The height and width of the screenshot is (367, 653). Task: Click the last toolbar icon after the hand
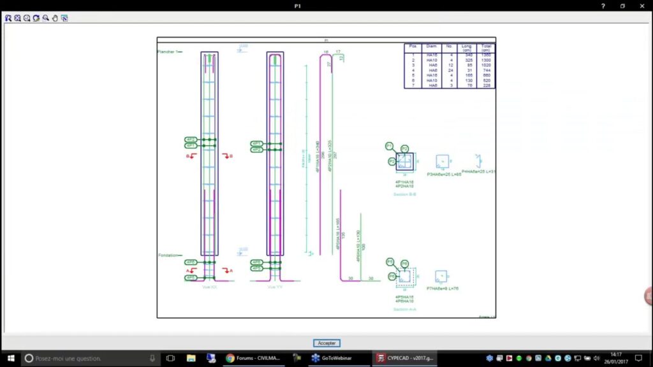64,18
